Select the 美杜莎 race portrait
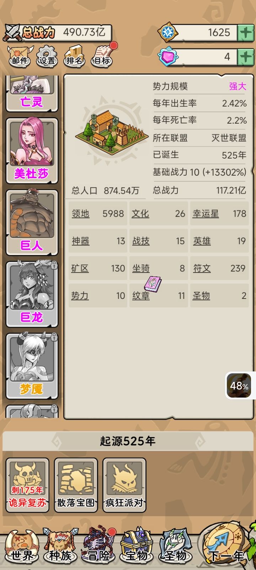The width and height of the screenshot is (256, 570). [32, 150]
